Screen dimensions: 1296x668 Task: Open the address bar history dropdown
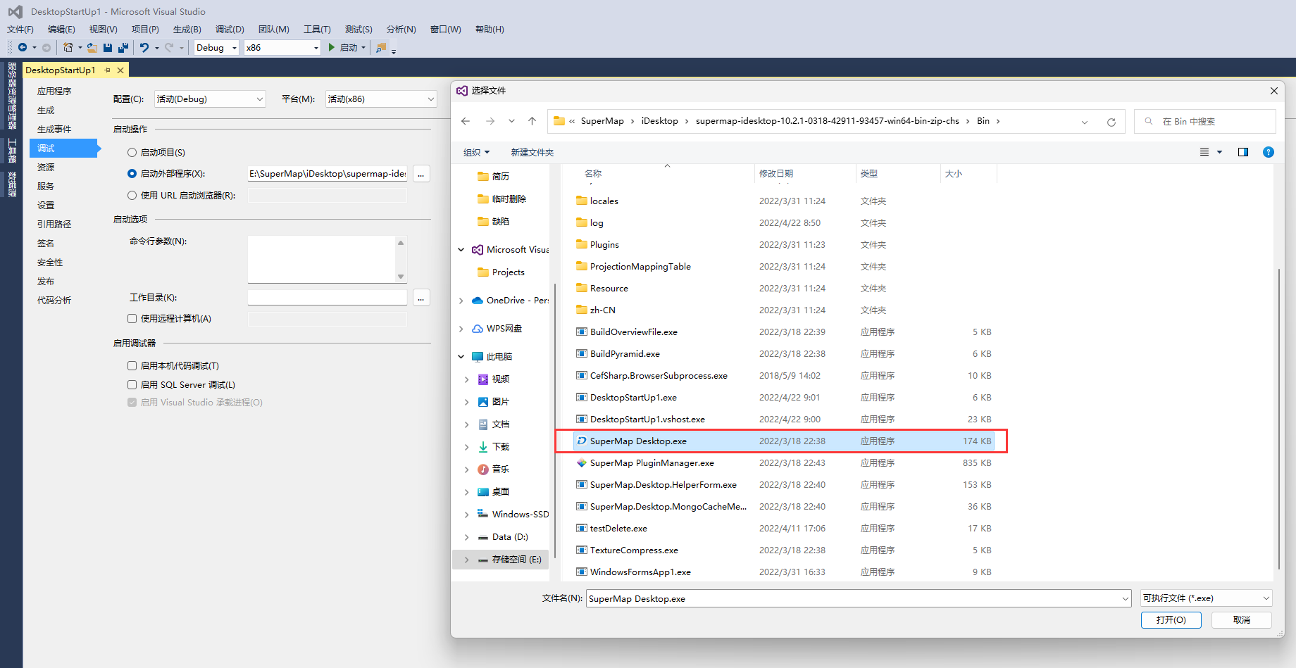pyautogui.click(x=1085, y=122)
